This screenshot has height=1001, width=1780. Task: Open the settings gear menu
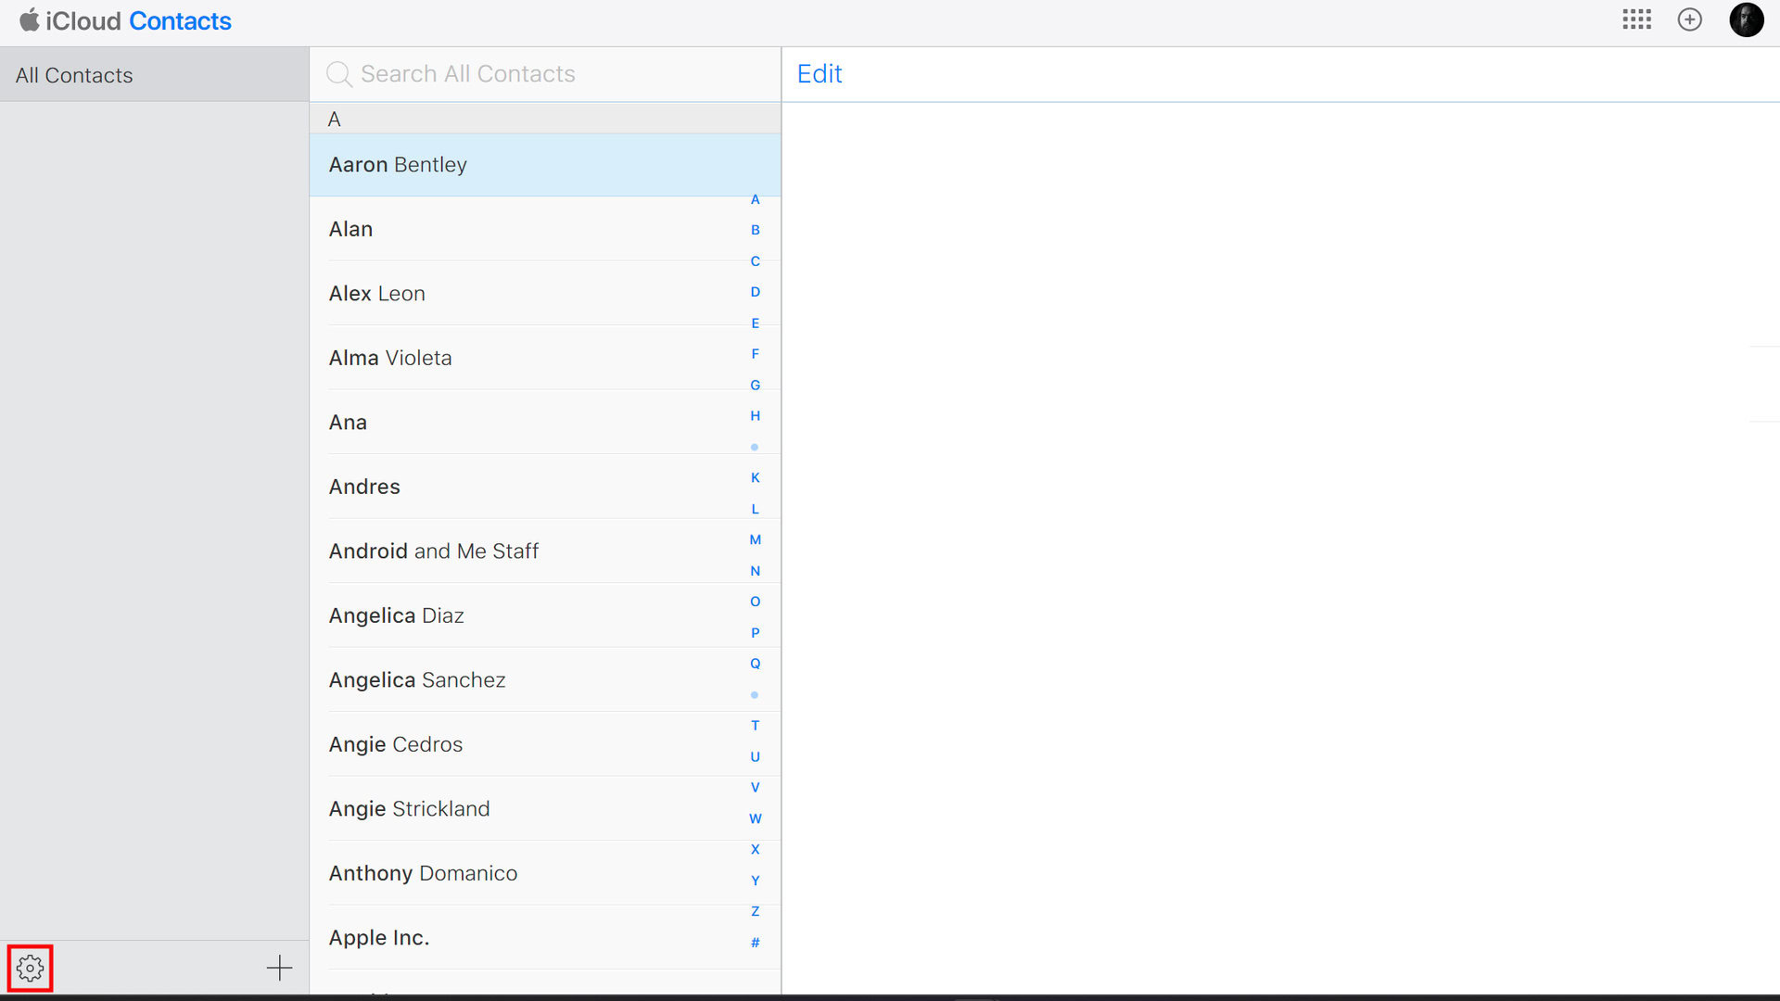point(30,969)
